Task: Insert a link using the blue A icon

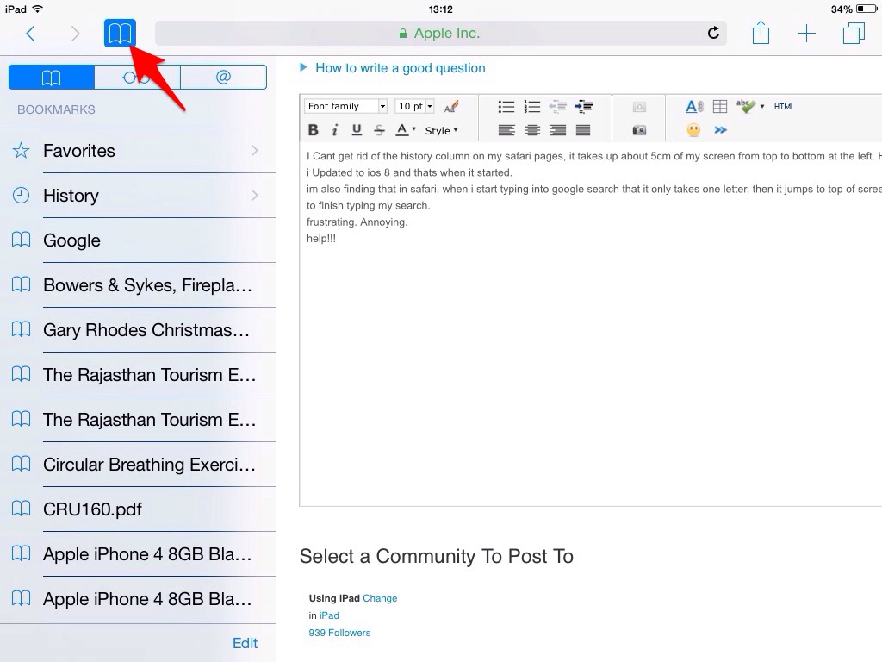Action: (x=693, y=106)
